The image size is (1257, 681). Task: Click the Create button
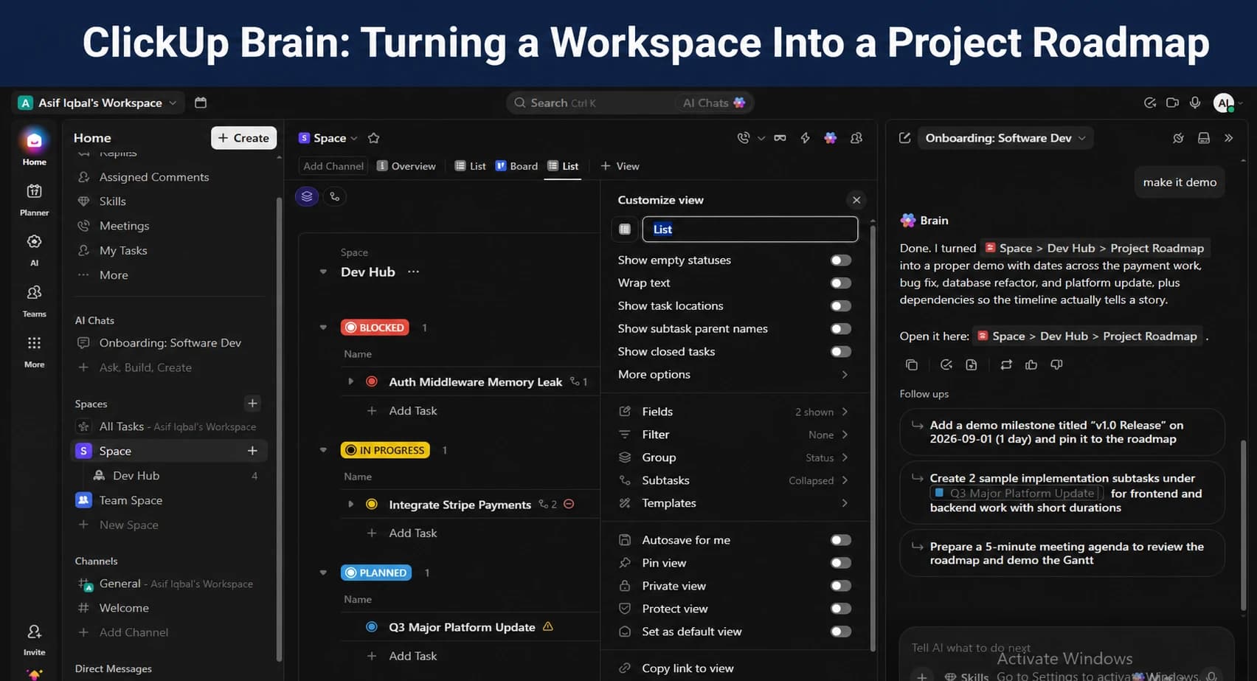[x=243, y=138]
